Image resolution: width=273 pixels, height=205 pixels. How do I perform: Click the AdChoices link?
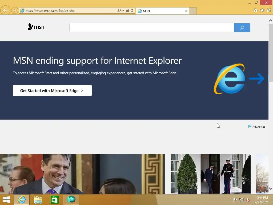tap(259, 127)
